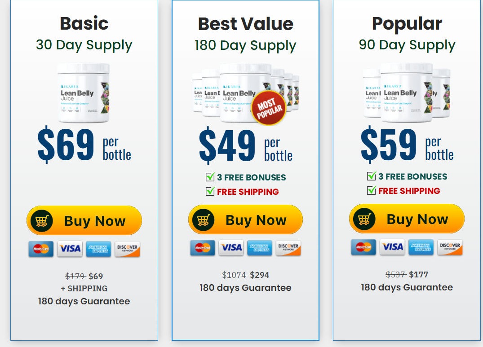Click the cart icon in Basic Buy Now

(42, 221)
